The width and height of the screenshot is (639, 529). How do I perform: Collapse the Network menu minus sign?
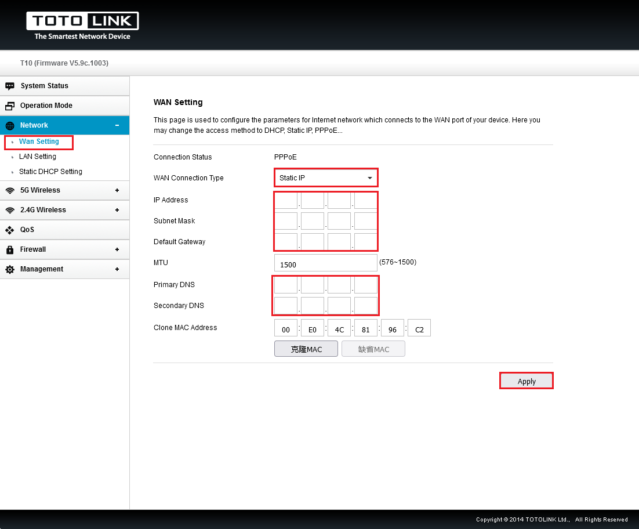click(x=117, y=125)
